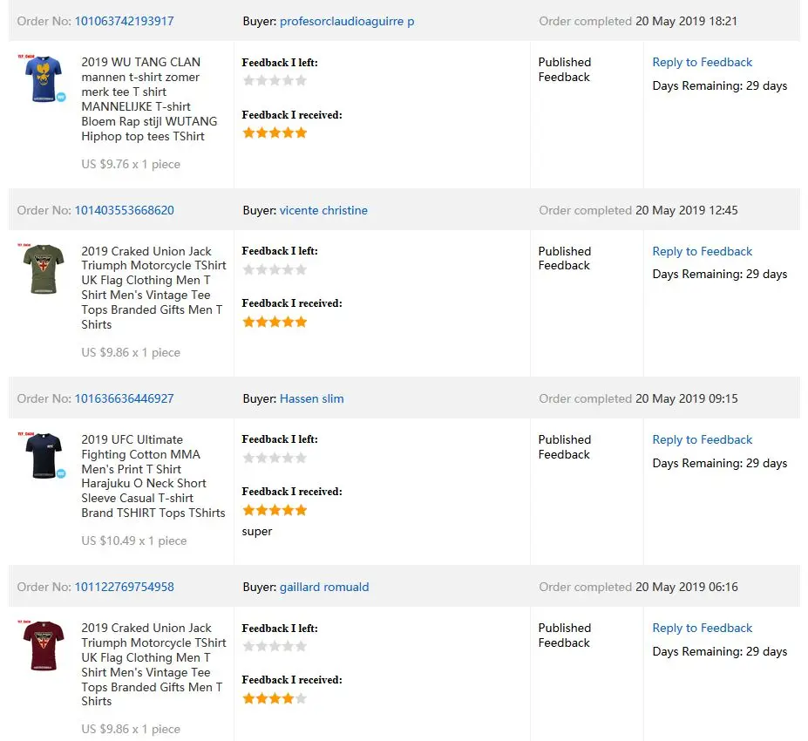This screenshot has width=808, height=741.
Task: Open the navy UFC shirt thumbnail
Action: (x=43, y=456)
